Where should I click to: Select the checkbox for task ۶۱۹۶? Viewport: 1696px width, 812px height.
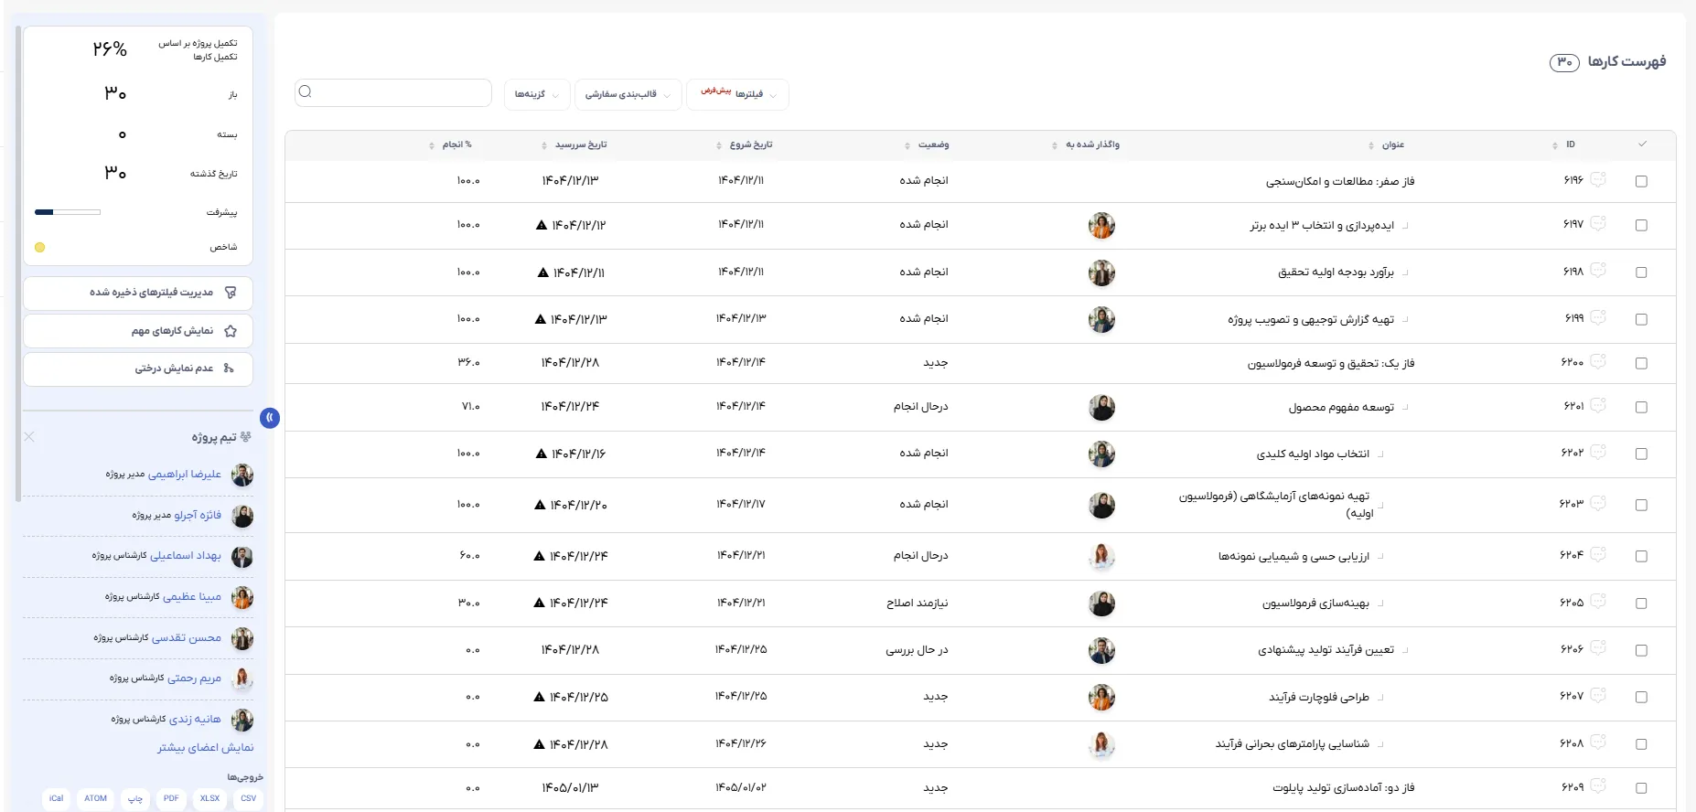[x=1641, y=181]
